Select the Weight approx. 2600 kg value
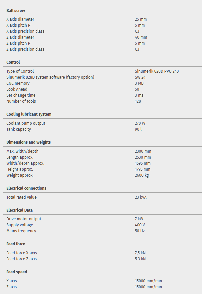The image size is (202, 294). [x=142, y=175]
